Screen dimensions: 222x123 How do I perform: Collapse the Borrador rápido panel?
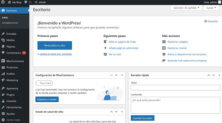(x=219, y=75)
